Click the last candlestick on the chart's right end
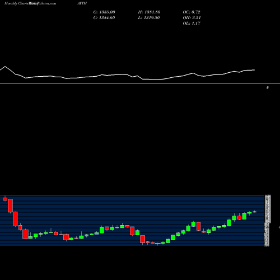 click(255, 212)
